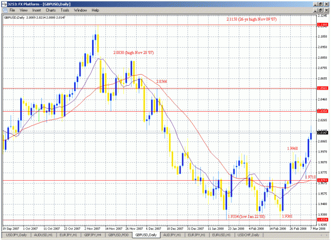This screenshot has width=331, height=240.
Task: Open the Insert menu
Action: (37, 10)
